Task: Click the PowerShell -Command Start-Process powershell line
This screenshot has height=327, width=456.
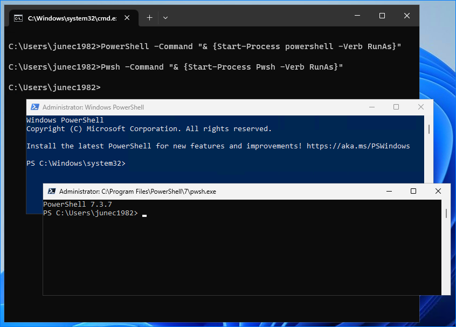Action: click(205, 46)
